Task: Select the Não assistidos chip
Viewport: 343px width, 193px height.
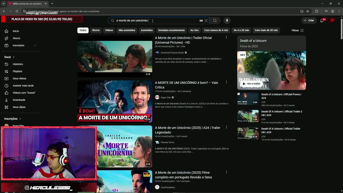Action: pos(127,30)
